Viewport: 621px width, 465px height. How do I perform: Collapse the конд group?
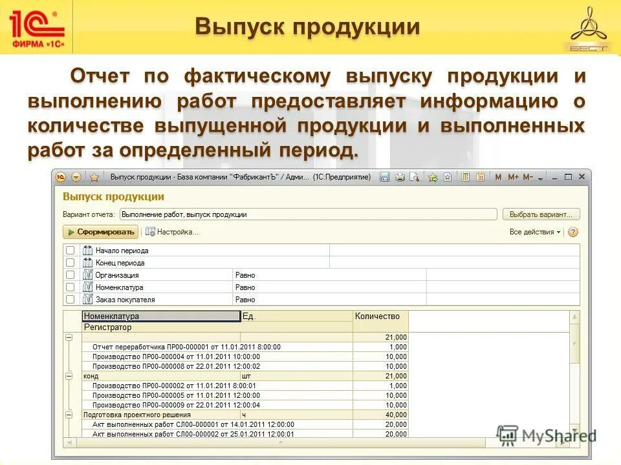69,376
